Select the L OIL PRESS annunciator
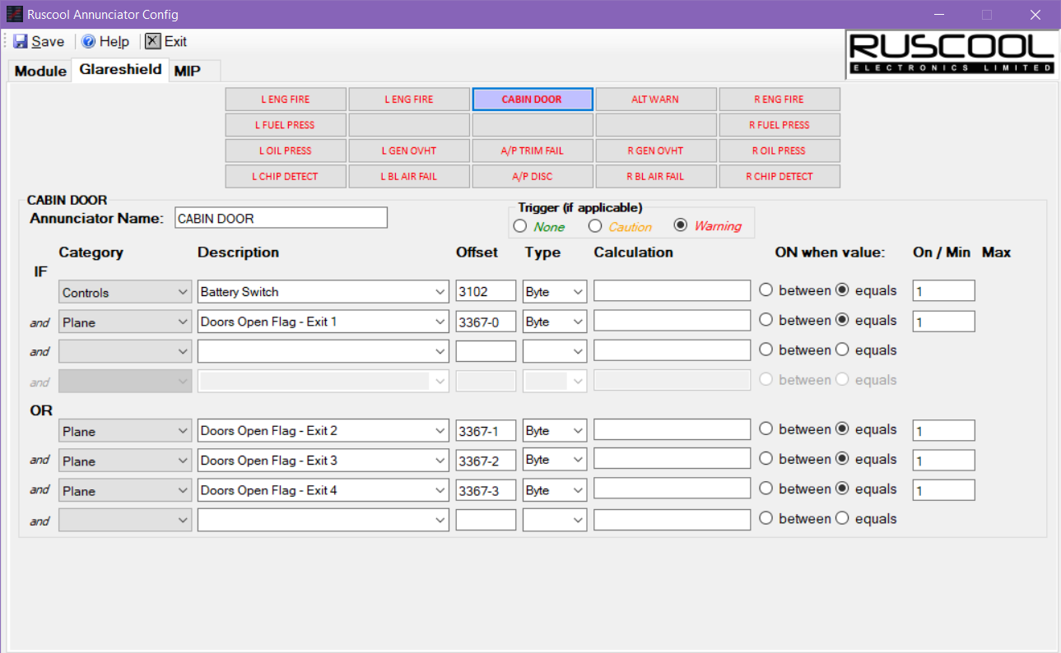The width and height of the screenshot is (1061, 653). click(x=286, y=151)
